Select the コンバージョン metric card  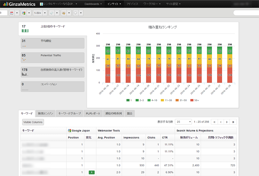[52, 86]
